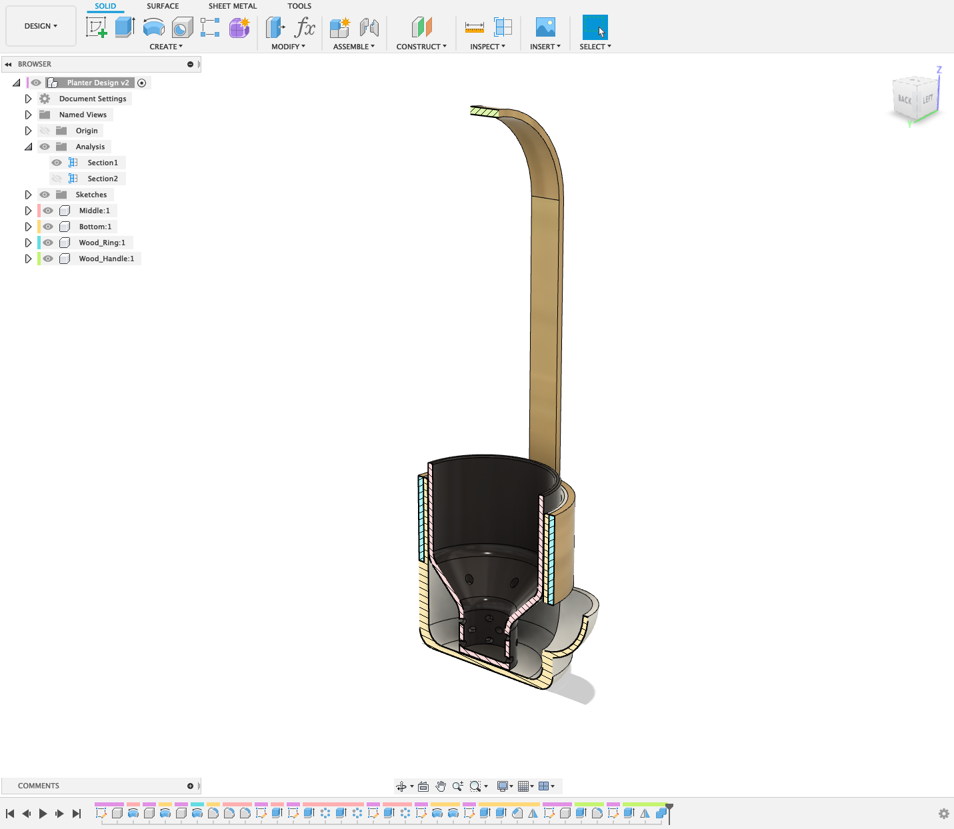Select the Create Sketch tool
Viewport: 954px width, 829px height.
point(97,27)
